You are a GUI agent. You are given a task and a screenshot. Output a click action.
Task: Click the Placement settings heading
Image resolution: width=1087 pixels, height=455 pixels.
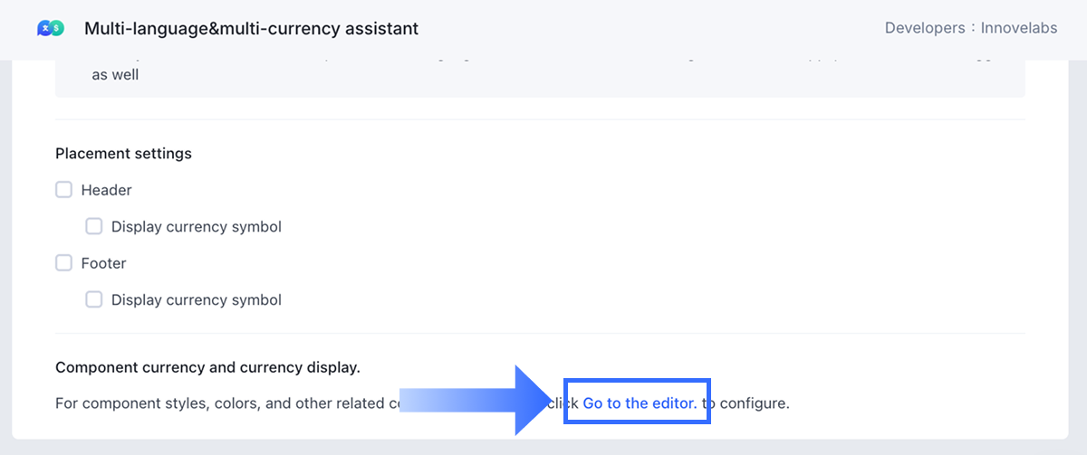pyautogui.click(x=123, y=154)
